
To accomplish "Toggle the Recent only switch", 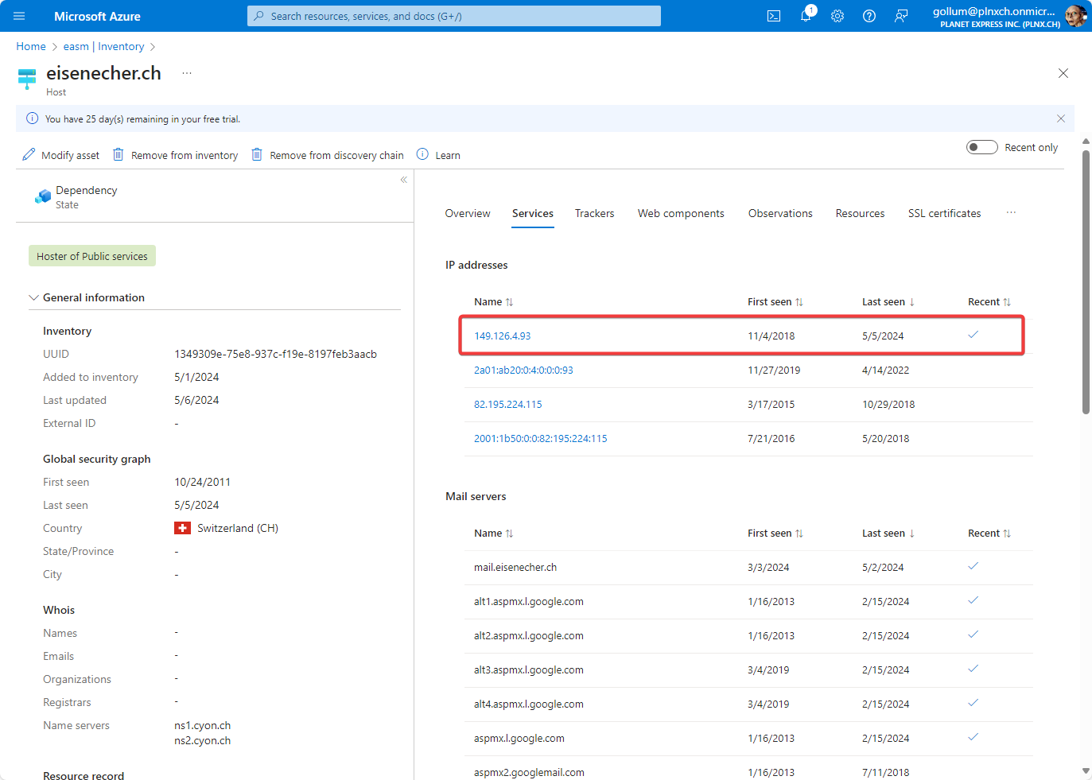I will tap(981, 147).
